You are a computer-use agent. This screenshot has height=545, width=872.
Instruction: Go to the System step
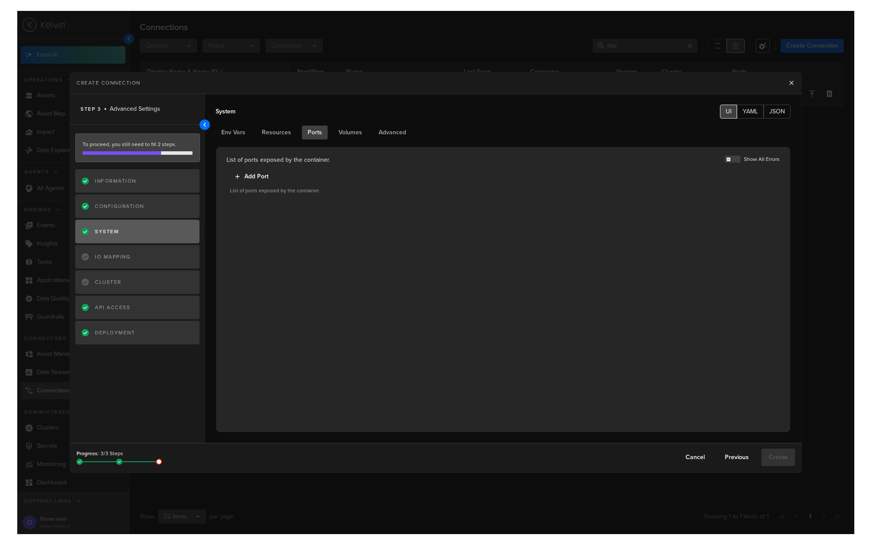[137, 232]
